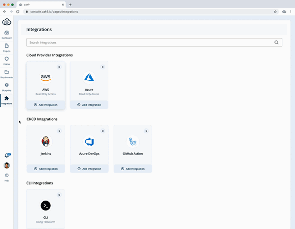Viewport: 295px width, 229px height.
Task: Click the Cloud Provider Integrations heading
Action: [x=49, y=55]
